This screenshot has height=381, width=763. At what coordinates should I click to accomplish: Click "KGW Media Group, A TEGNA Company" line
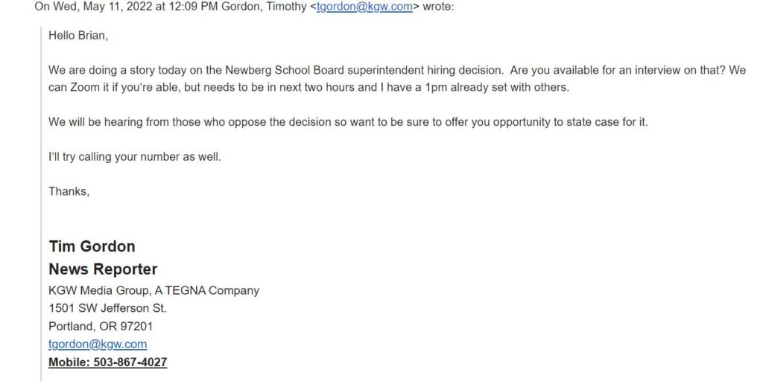(x=153, y=291)
